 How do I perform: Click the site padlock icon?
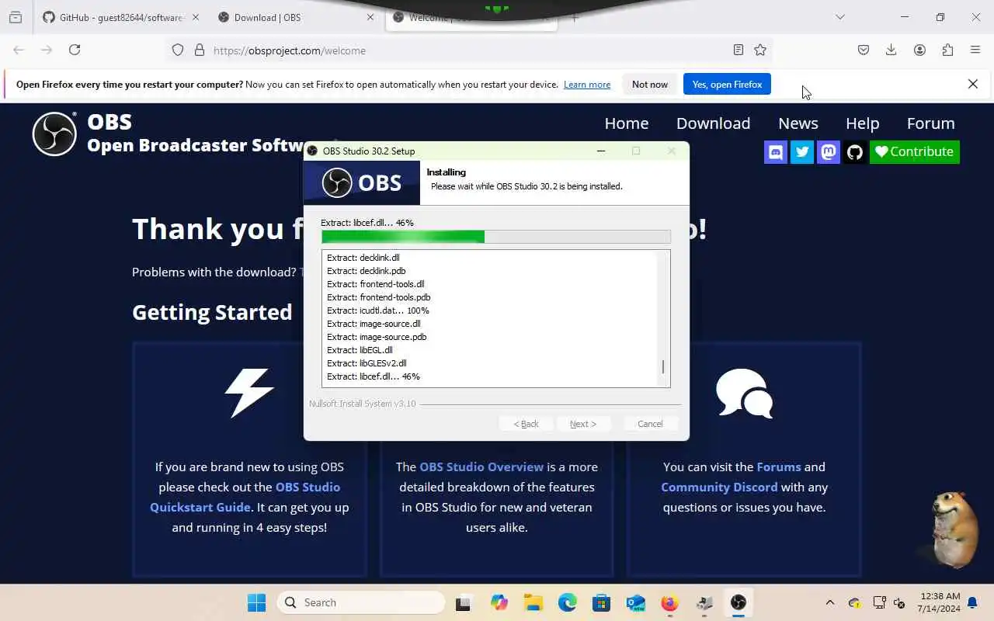point(200,50)
